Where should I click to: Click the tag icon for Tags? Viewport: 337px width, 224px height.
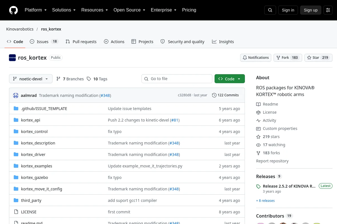point(89,79)
